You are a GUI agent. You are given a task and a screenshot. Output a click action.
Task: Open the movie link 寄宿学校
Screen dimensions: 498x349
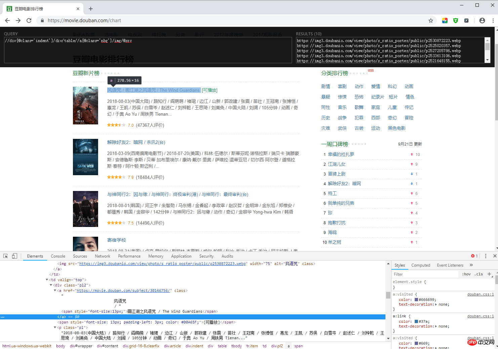coord(117,240)
